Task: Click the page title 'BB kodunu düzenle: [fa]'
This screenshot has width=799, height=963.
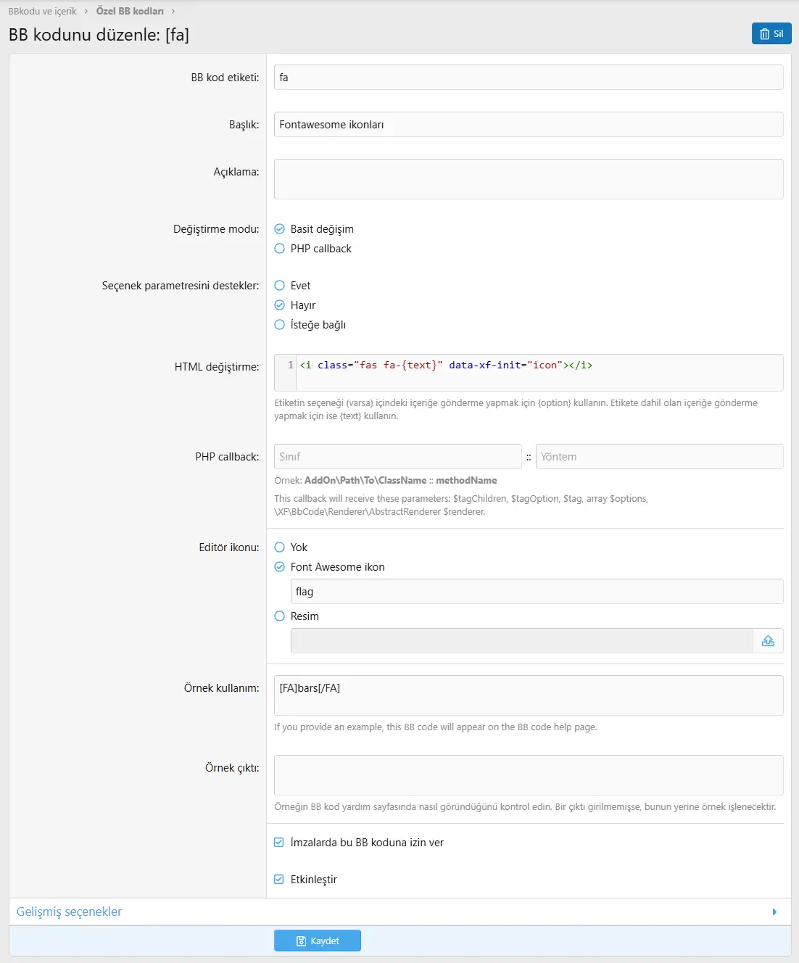Action: pyautogui.click(x=99, y=35)
